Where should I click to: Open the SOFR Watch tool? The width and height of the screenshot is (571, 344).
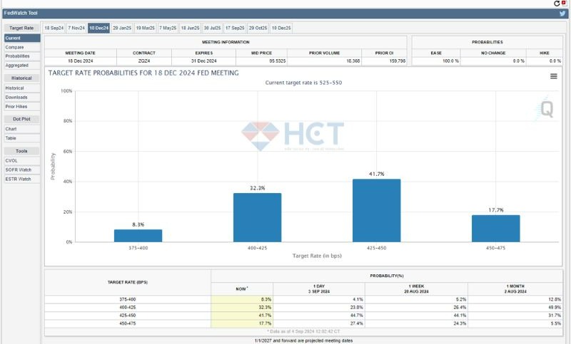tap(22, 170)
